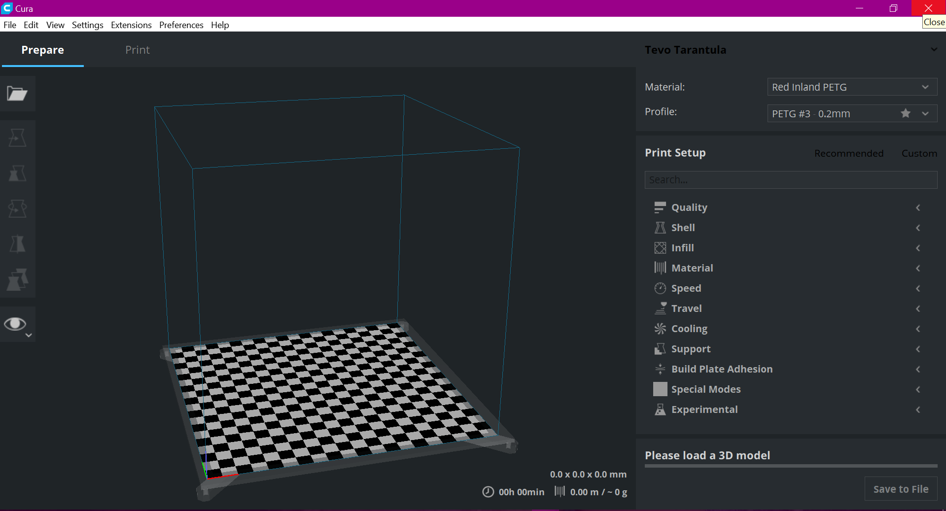
Task: Restore down the Cura window
Action: click(893, 8)
